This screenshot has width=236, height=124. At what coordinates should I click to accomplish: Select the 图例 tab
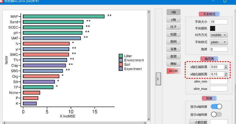point(173,42)
